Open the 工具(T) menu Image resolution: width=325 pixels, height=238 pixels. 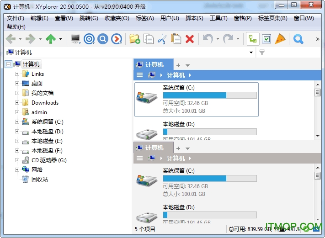click(x=218, y=18)
